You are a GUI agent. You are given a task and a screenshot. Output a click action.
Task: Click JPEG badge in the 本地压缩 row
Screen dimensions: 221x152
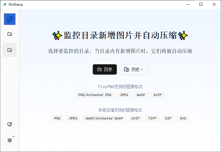(x=73, y=118)
